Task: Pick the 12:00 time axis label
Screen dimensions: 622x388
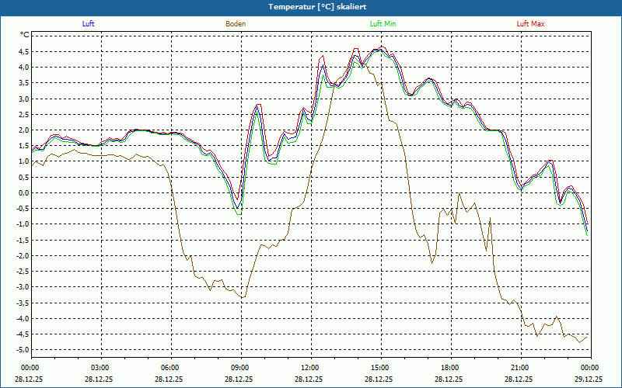Action: (310, 368)
